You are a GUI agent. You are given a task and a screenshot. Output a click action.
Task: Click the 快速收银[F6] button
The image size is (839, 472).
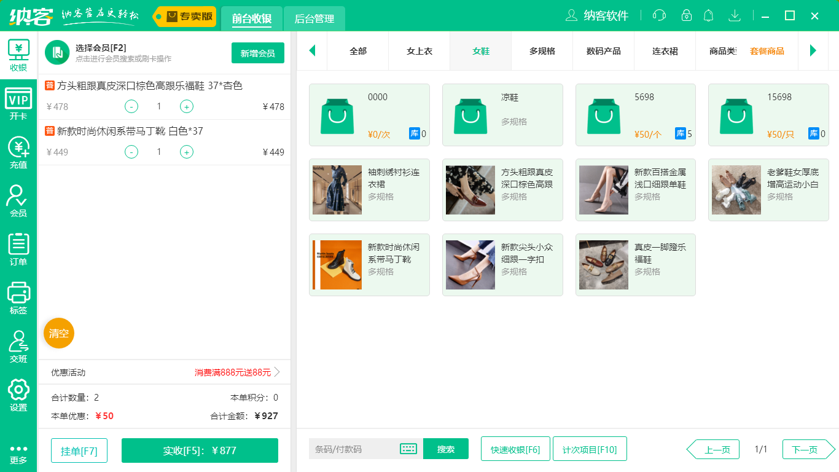(515, 449)
